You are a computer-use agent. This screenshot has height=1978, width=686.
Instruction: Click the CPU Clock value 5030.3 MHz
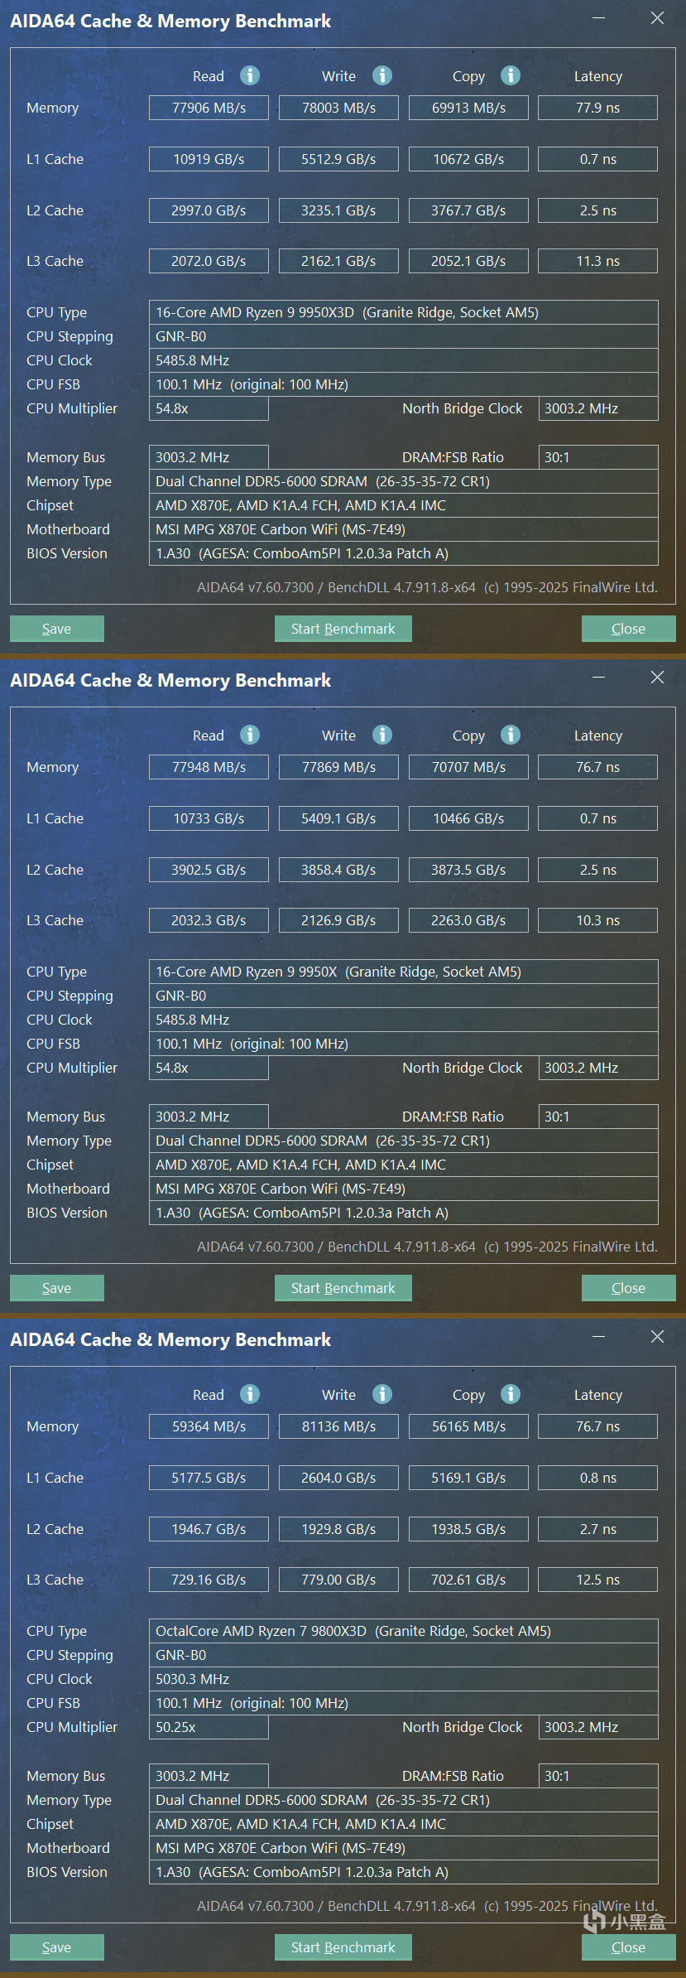[x=404, y=1679]
